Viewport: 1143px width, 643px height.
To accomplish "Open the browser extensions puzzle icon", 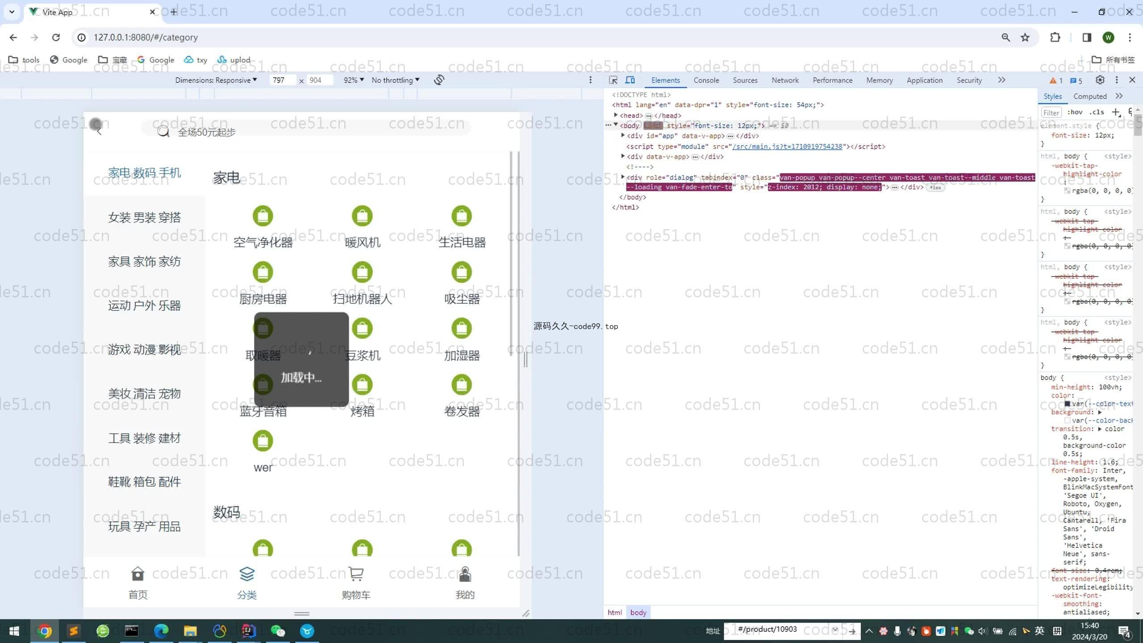I will (1055, 38).
